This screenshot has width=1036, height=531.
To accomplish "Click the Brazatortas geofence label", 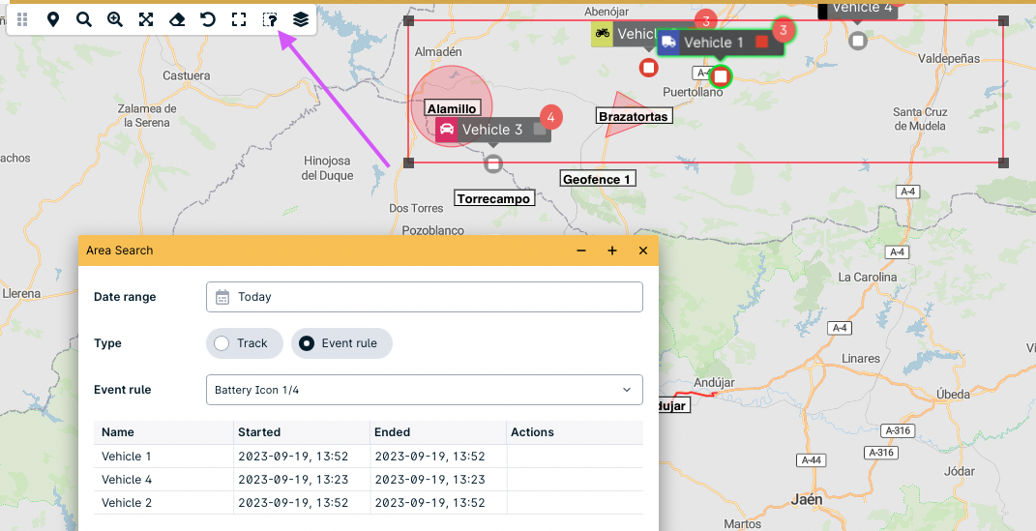I will 634,116.
